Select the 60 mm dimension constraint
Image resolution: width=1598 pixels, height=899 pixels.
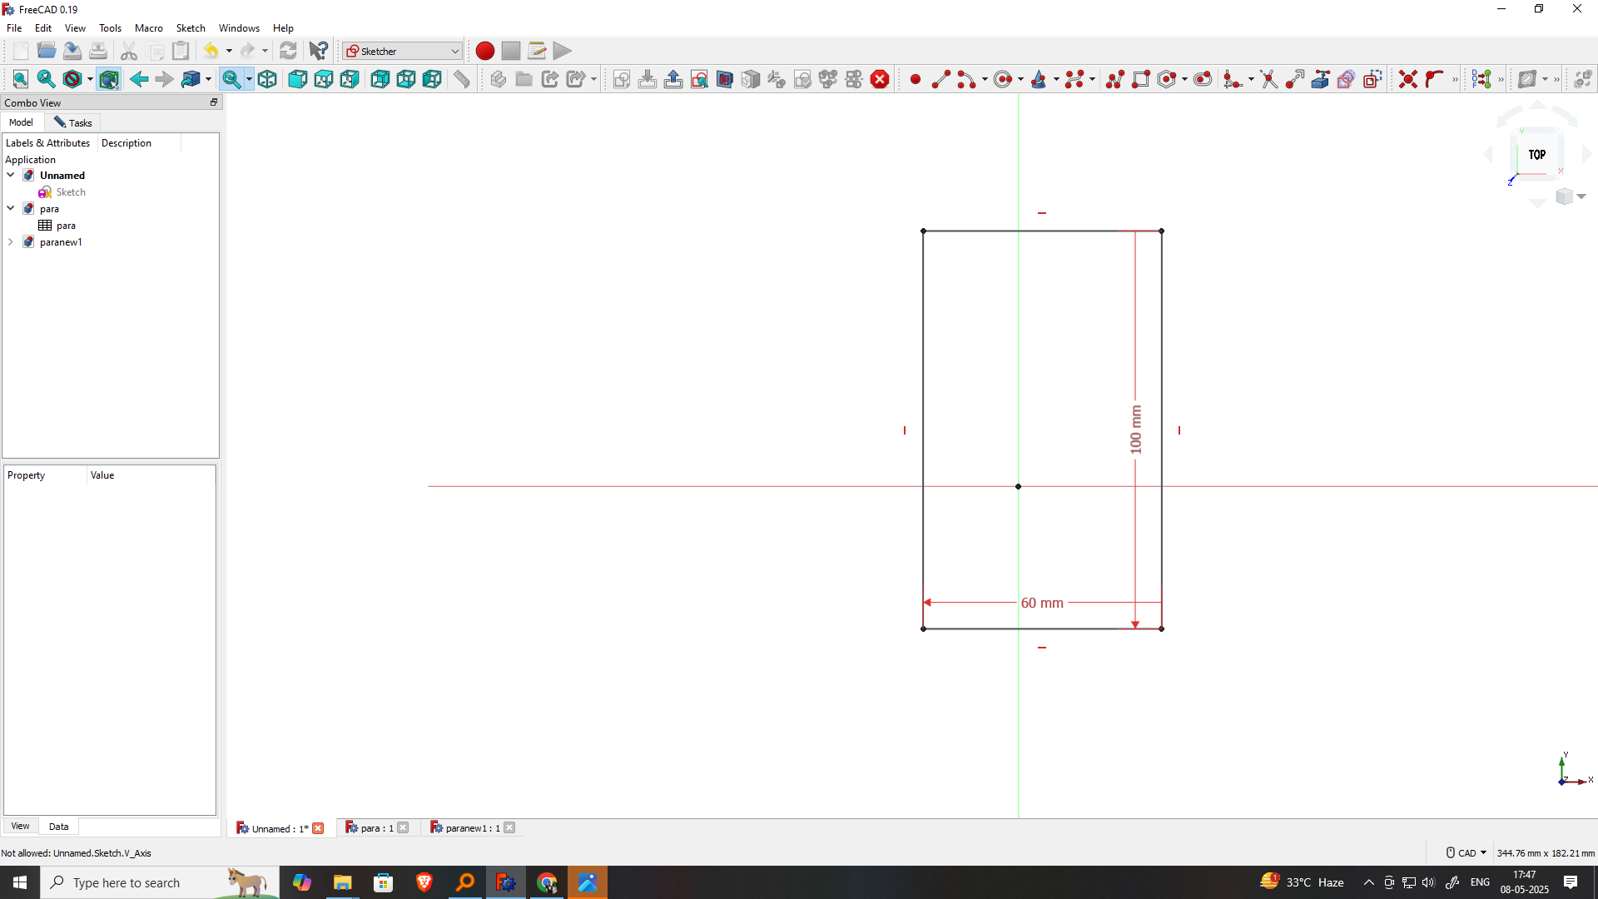click(x=1042, y=603)
